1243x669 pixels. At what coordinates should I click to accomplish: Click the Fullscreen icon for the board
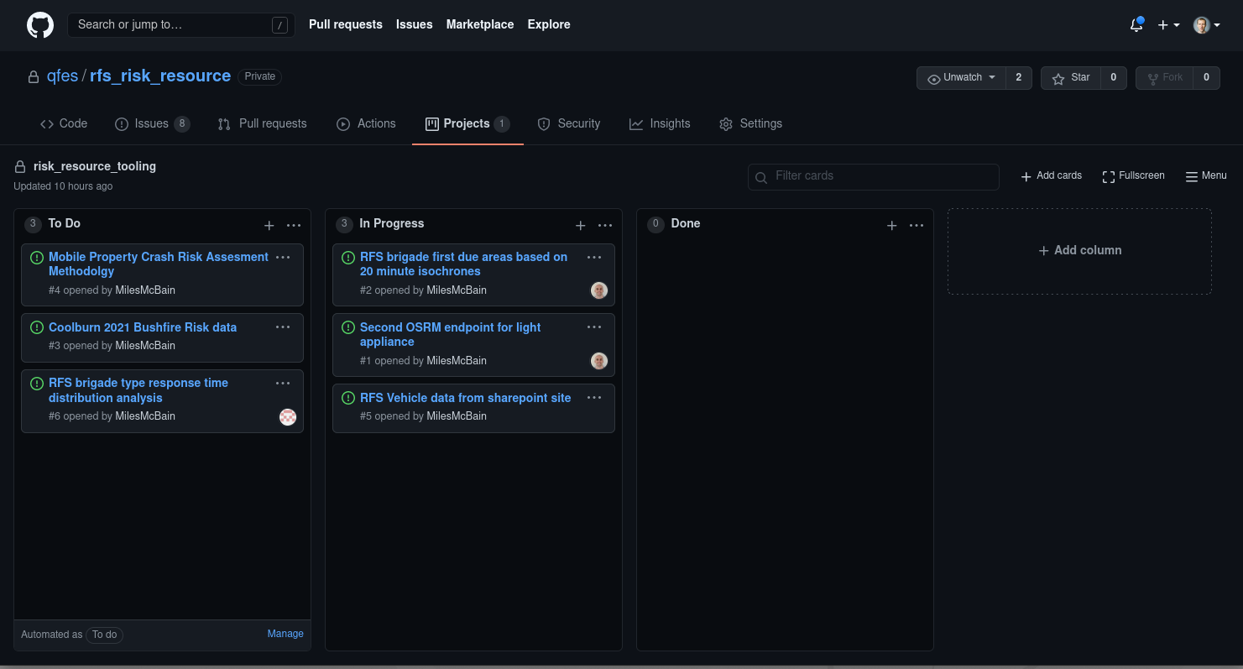coord(1110,175)
